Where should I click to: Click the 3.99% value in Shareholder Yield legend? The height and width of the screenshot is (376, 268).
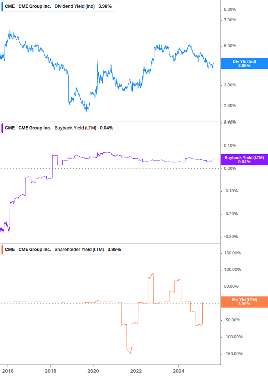[114, 250]
